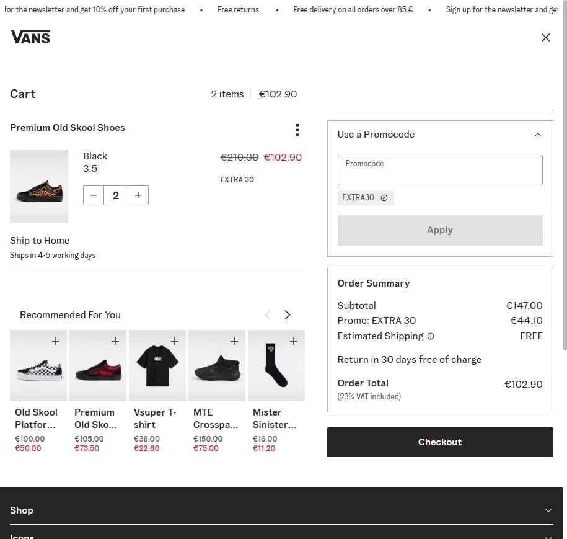
Task: Click the Old Skool Platform product name
Action: click(36, 419)
